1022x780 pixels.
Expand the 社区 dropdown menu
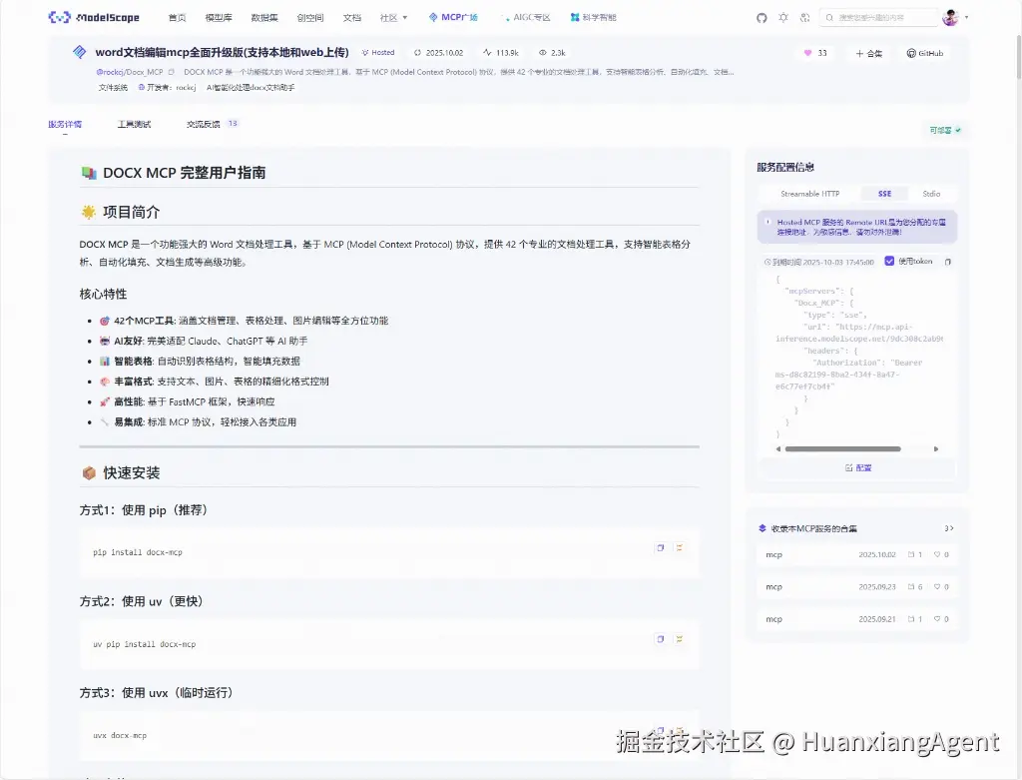coord(393,18)
